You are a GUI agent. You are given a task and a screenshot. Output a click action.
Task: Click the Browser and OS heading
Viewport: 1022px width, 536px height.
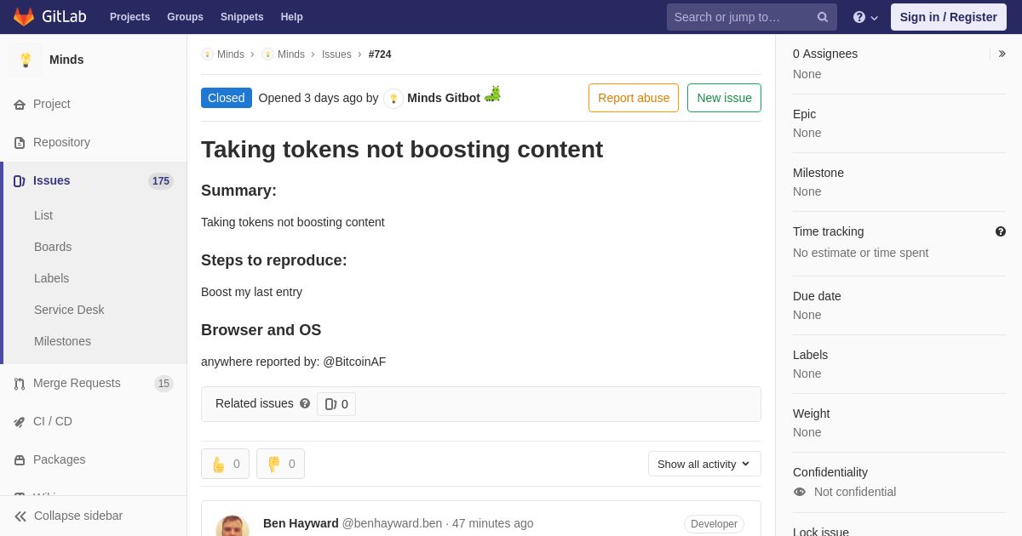261,330
